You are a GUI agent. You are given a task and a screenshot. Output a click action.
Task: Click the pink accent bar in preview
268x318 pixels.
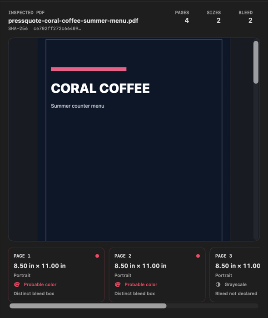tap(89, 69)
